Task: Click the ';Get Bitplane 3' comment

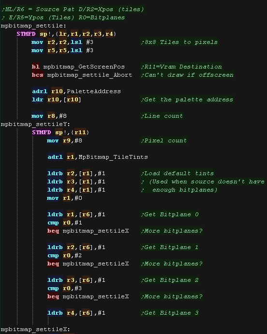Action: (x=170, y=313)
